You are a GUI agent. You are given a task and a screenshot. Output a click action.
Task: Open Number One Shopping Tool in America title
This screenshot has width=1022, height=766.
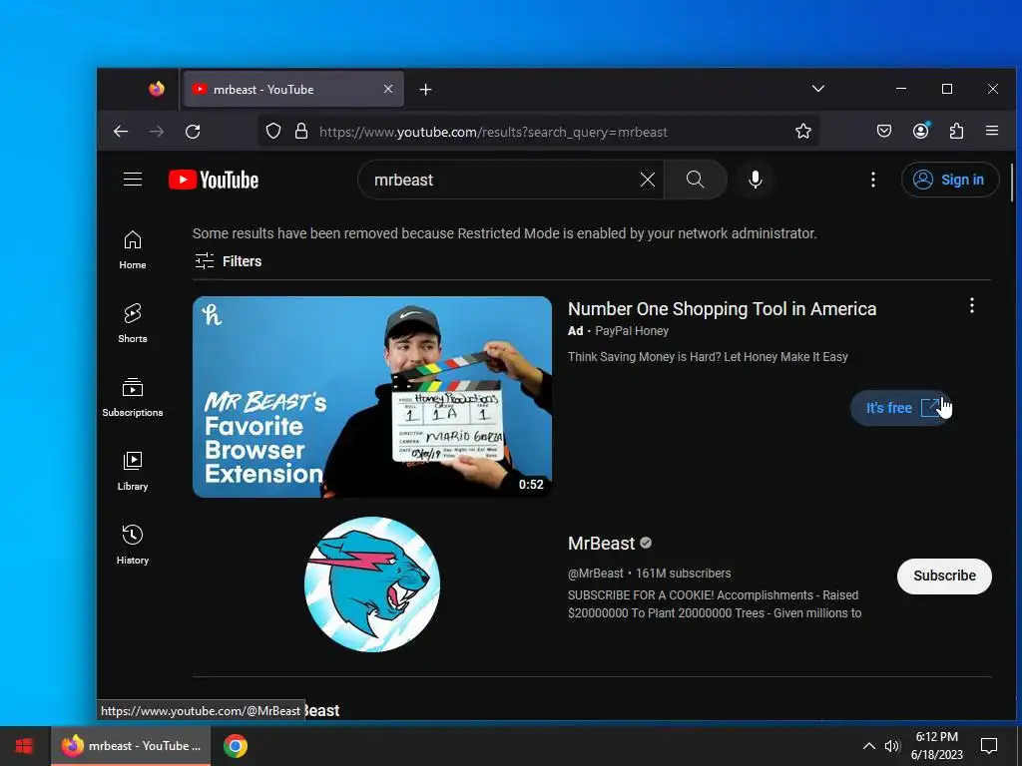click(x=722, y=309)
